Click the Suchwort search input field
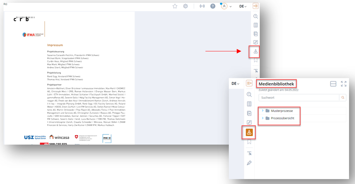This screenshot has width=355, height=184. point(299,98)
